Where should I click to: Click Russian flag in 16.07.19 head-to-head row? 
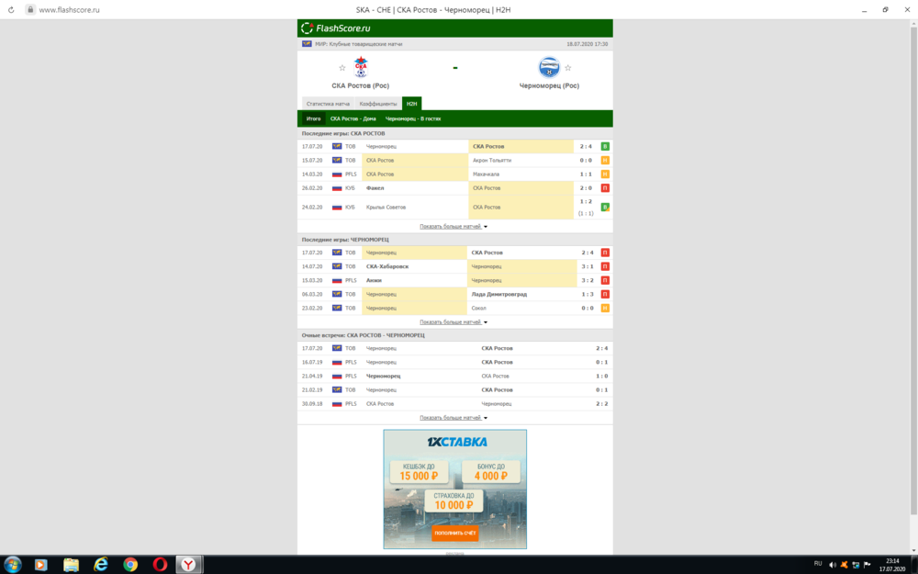[x=337, y=362]
